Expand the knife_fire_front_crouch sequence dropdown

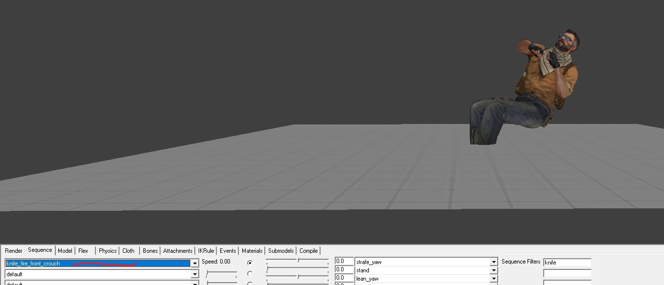pyautogui.click(x=195, y=264)
